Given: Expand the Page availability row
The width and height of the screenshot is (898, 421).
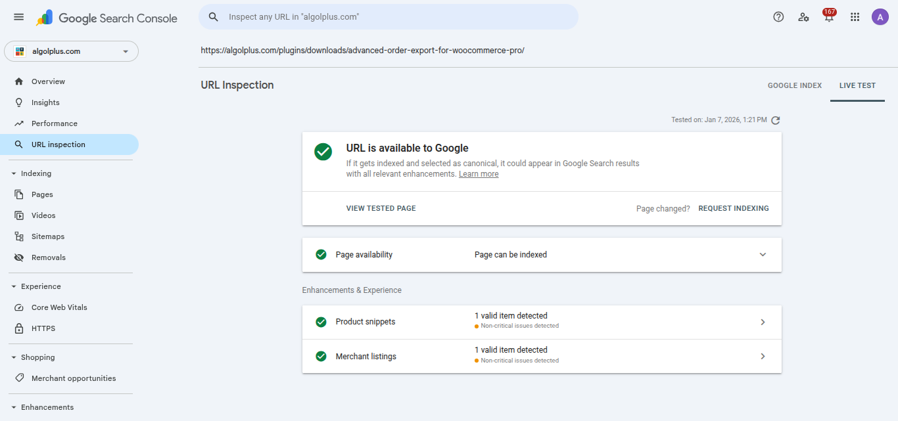Looking at the screenshot, I should [763, 255].
